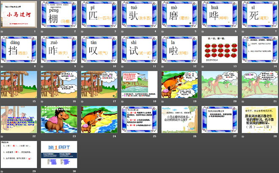
Task: Click the animation star under slide 5
Action: [x=162, y=32]
